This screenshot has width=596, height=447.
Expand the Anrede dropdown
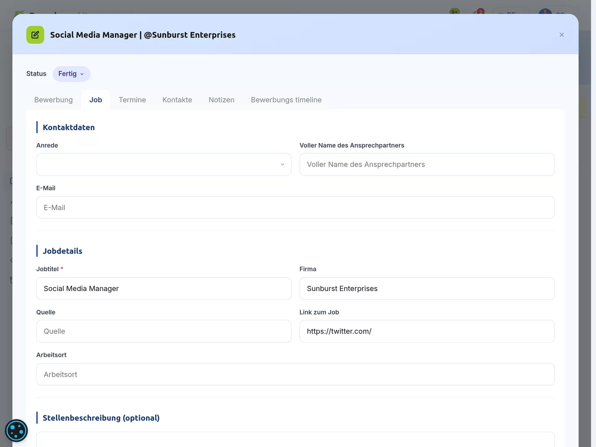tap(164, 164)
